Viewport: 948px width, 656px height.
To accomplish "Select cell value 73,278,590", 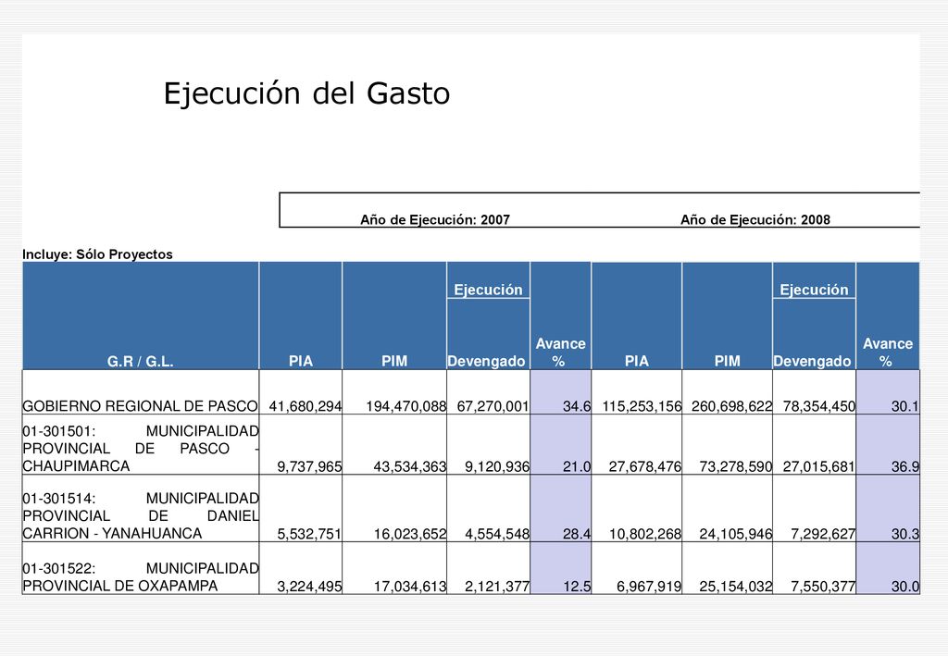I will click(736, 467).
